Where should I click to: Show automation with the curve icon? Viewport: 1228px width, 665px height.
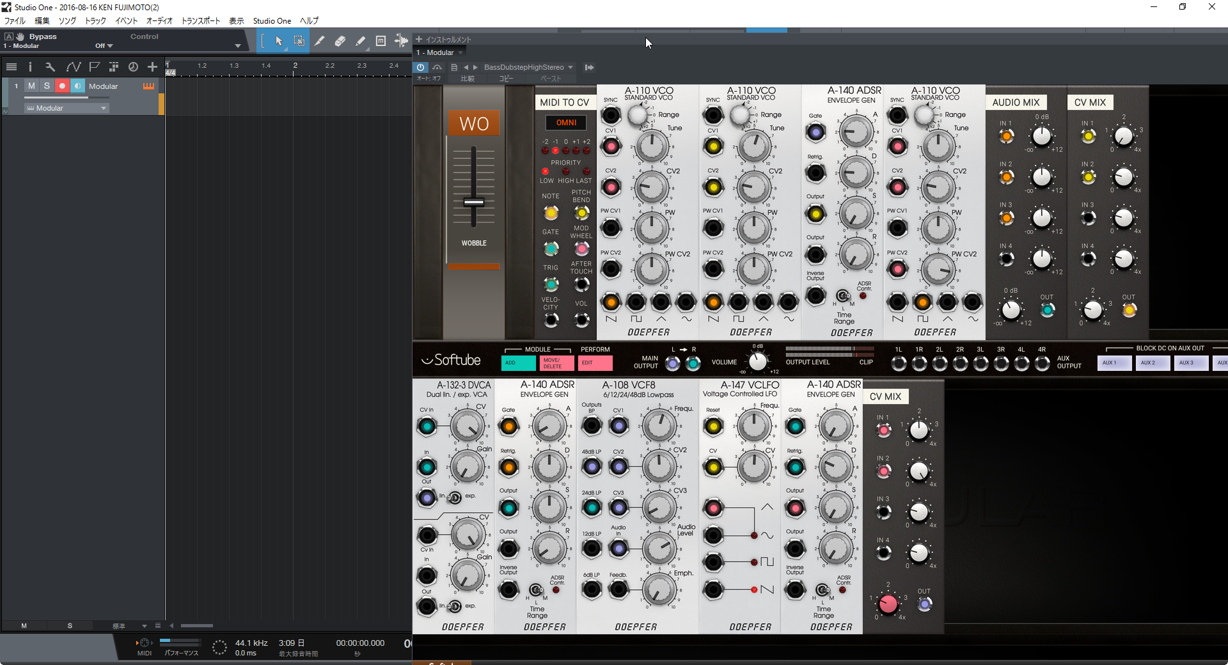coord(73,66)
